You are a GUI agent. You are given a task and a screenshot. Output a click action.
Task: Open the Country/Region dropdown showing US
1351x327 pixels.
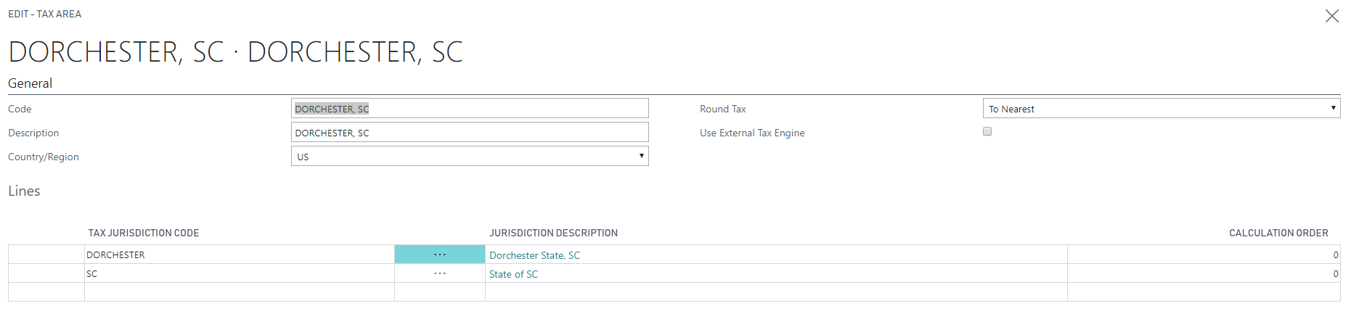(470, 156)
